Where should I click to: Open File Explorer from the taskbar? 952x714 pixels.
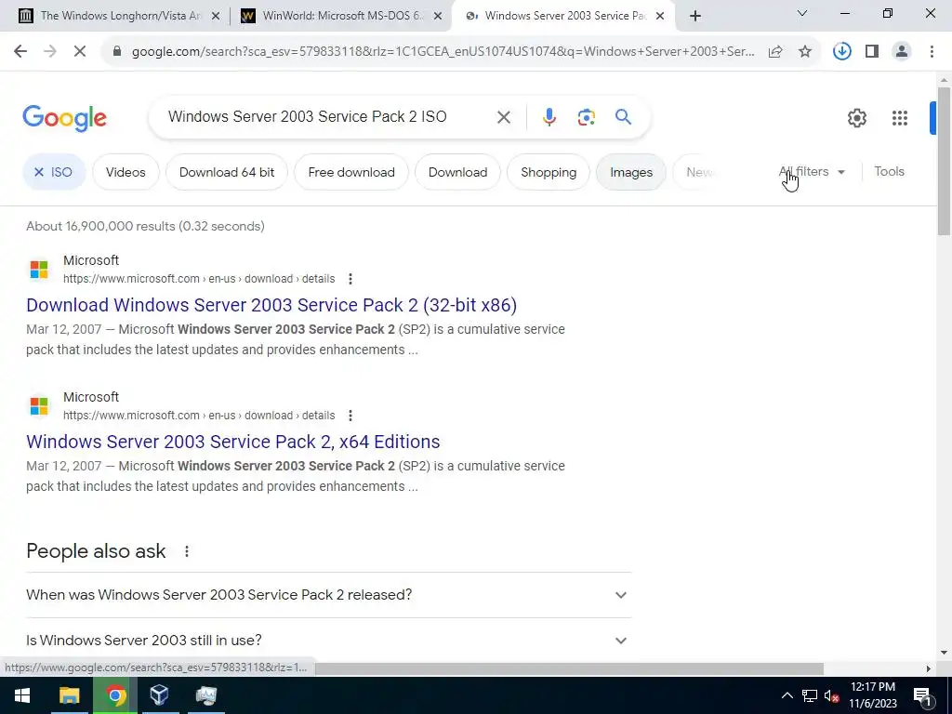click(x=69, y=695)
